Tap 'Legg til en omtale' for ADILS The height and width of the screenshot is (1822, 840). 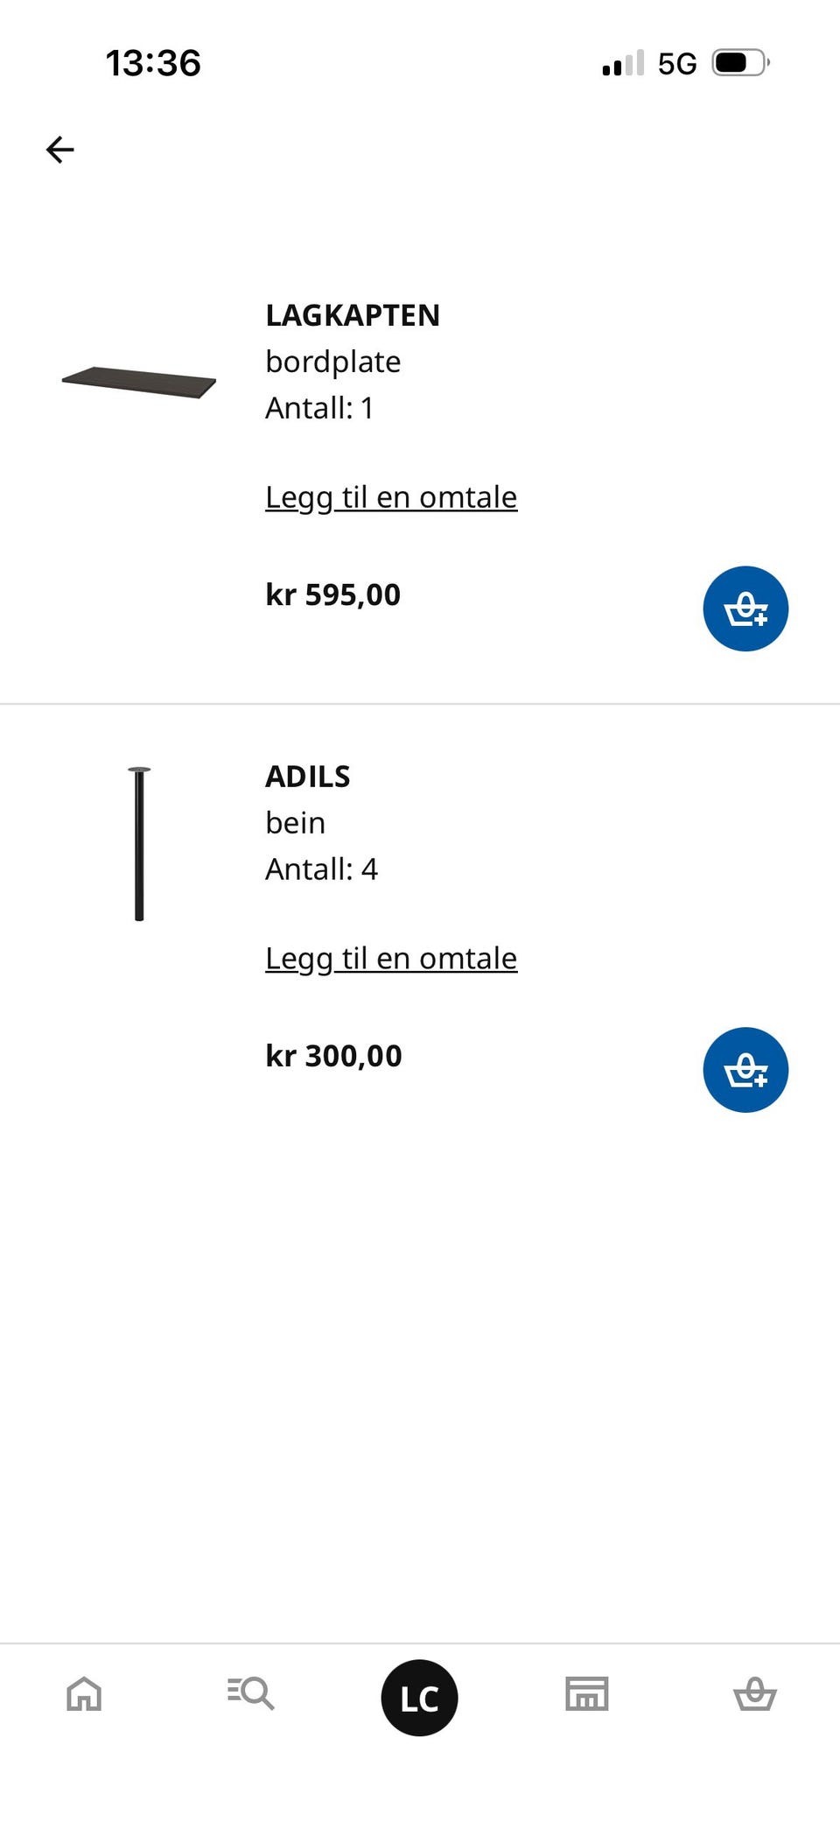391,959
